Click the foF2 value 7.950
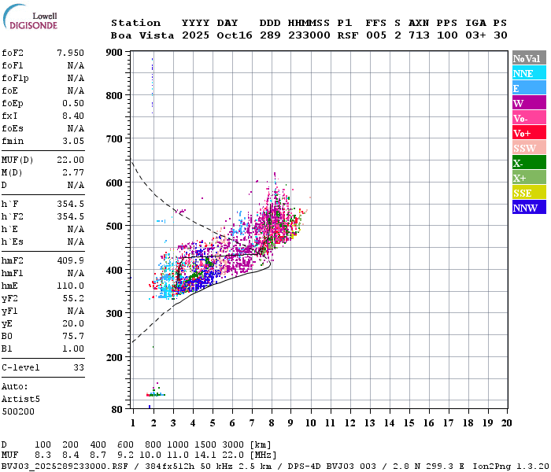 70,53
